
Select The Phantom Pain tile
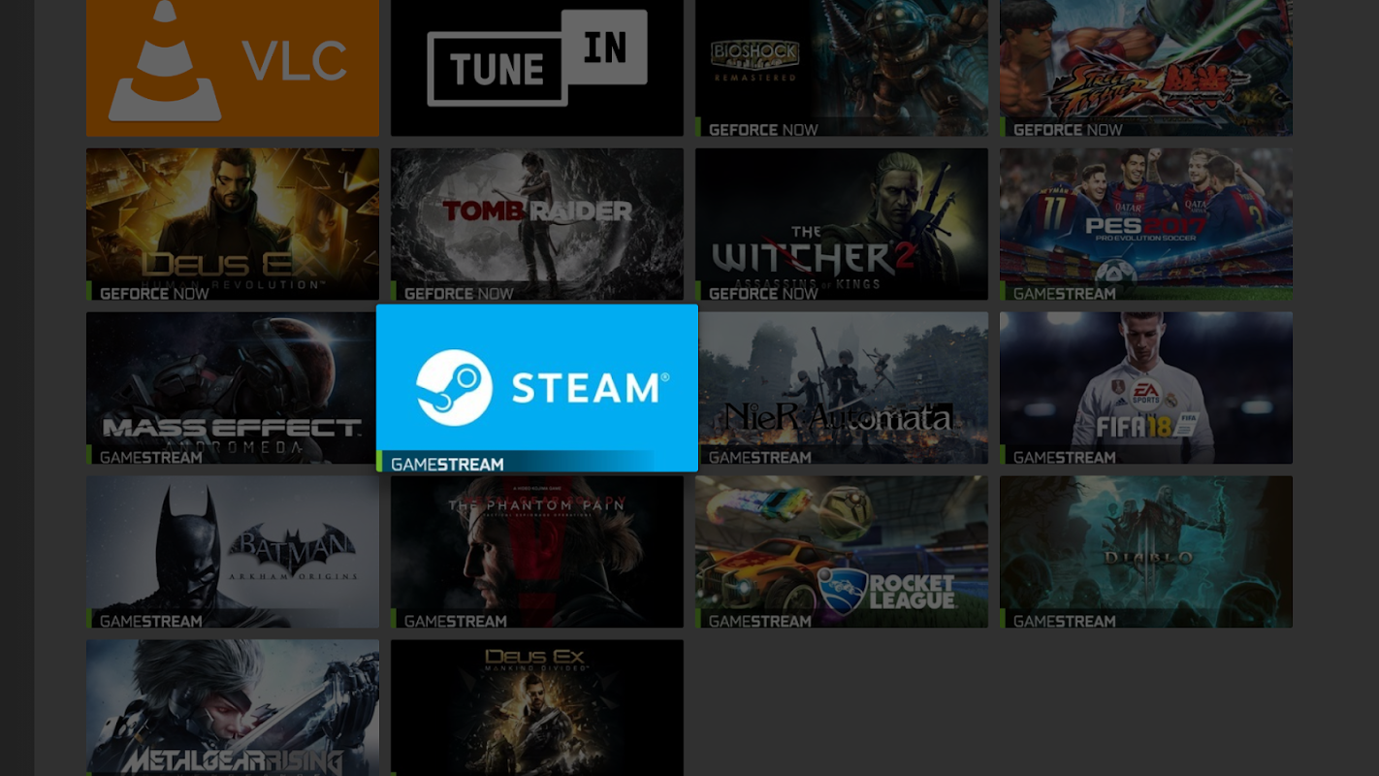[537, 552]
